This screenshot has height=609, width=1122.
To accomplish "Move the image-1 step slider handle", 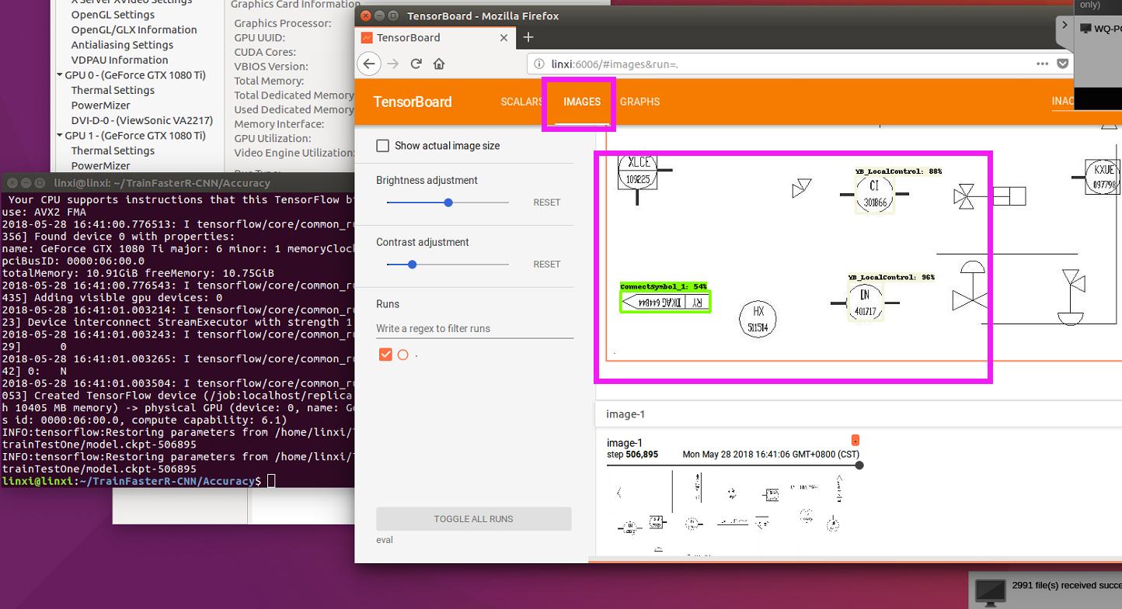I will pos(859,465).
